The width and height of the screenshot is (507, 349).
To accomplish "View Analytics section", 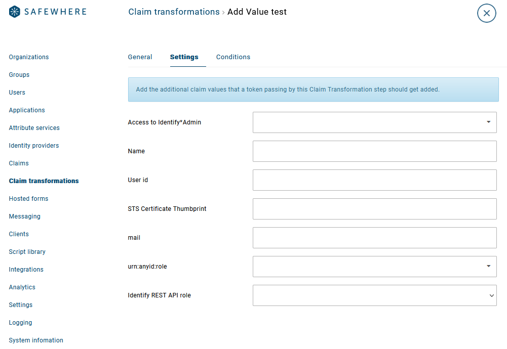I will [22, 287].
